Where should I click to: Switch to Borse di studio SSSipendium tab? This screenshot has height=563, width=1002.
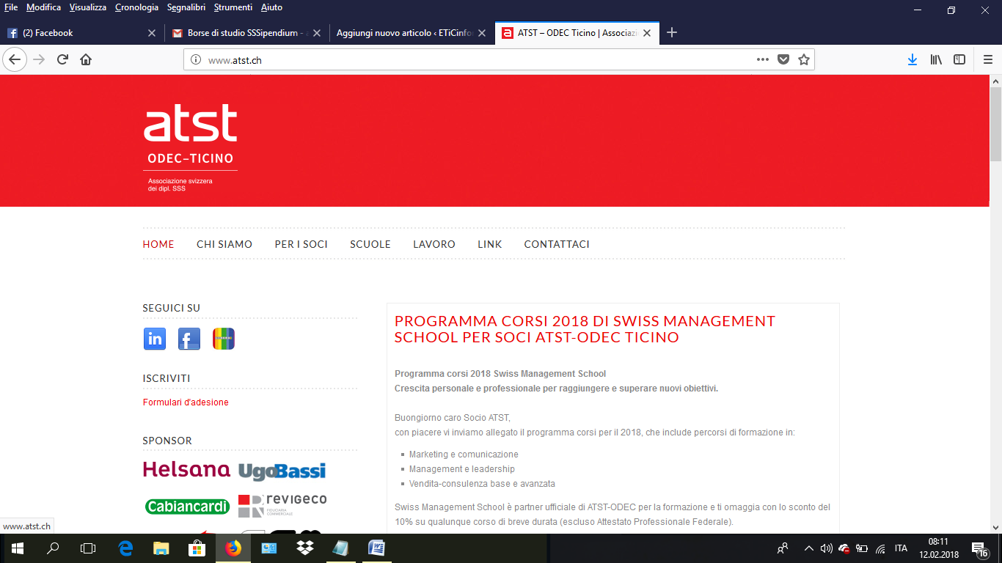click(247, 33)
